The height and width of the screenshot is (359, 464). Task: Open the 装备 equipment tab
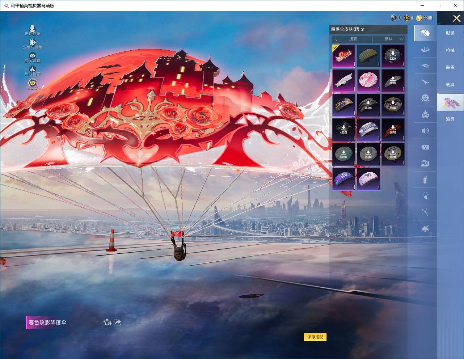450,67
